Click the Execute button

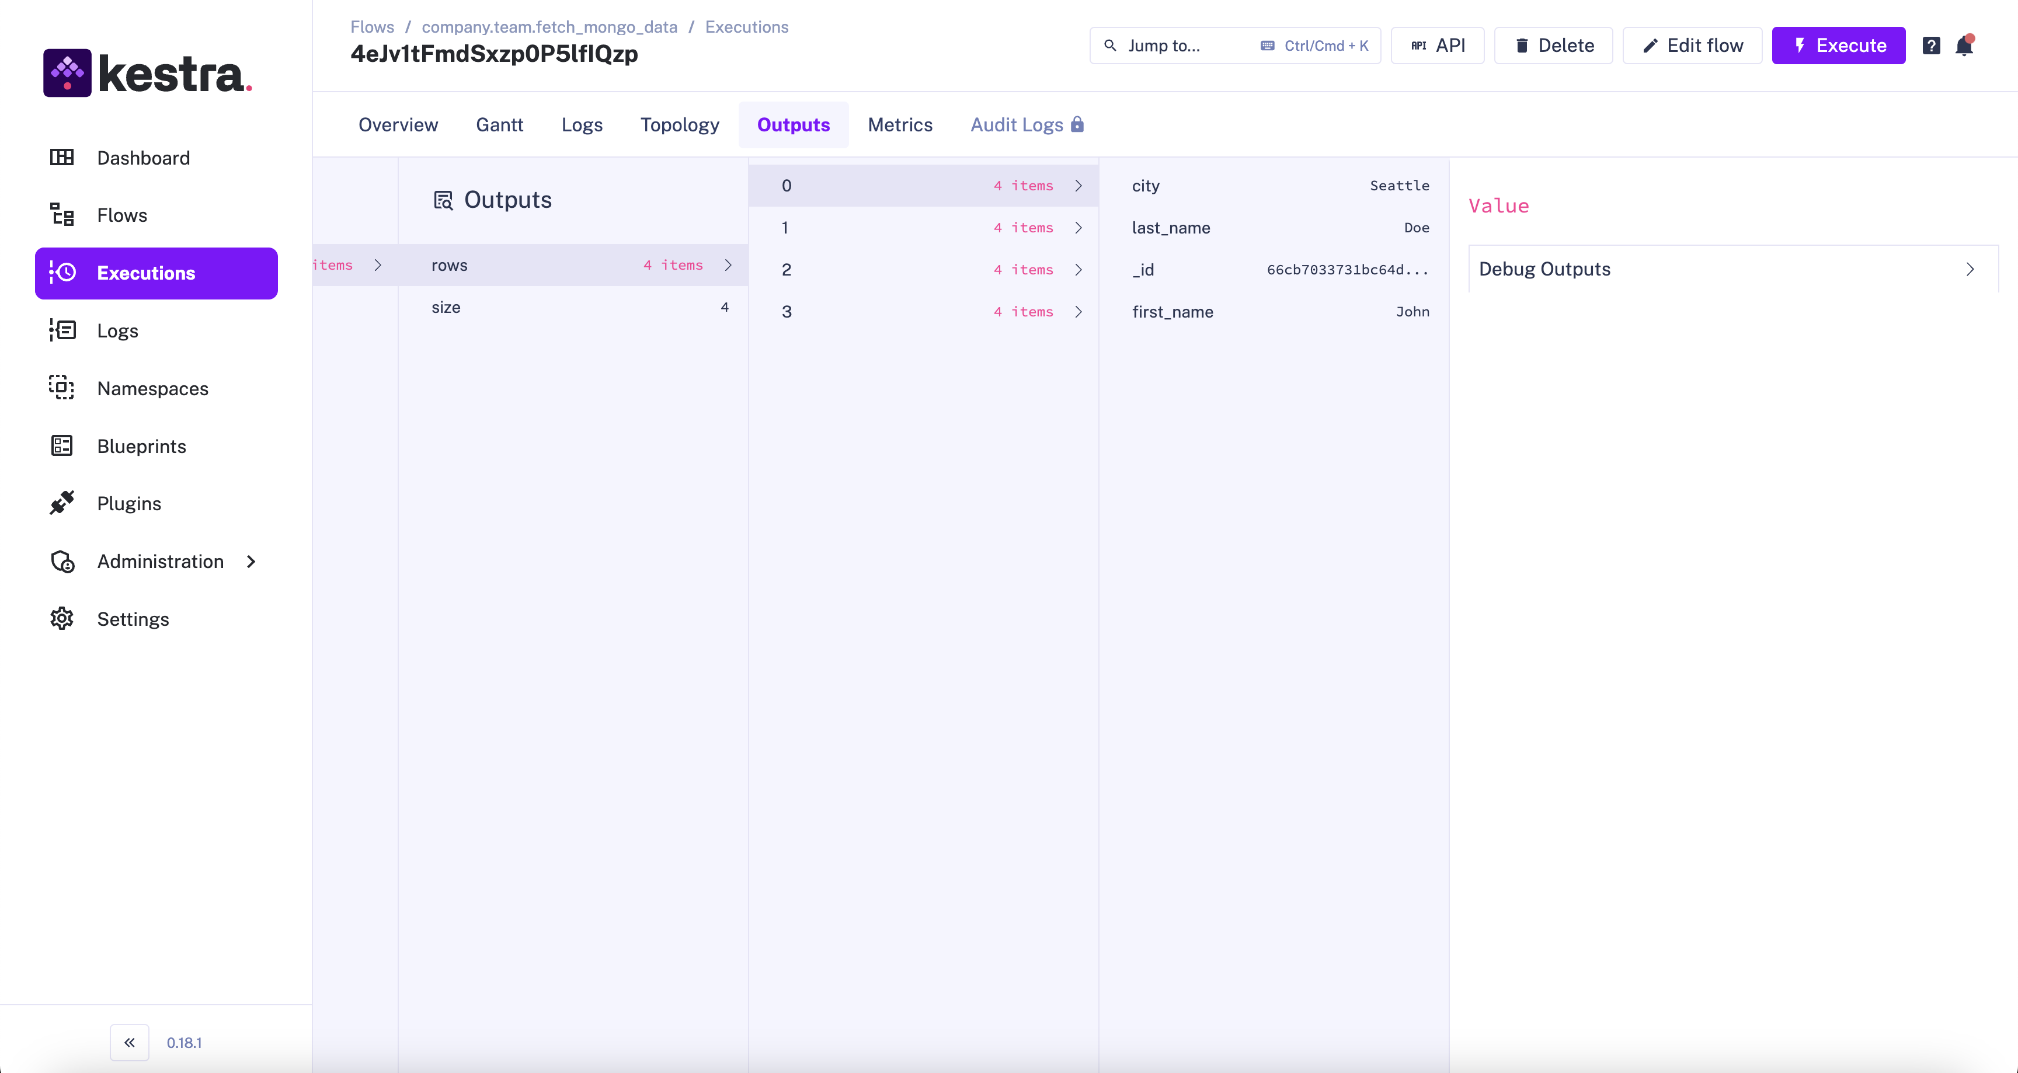pyautogui.click(x=1838, y=46)
